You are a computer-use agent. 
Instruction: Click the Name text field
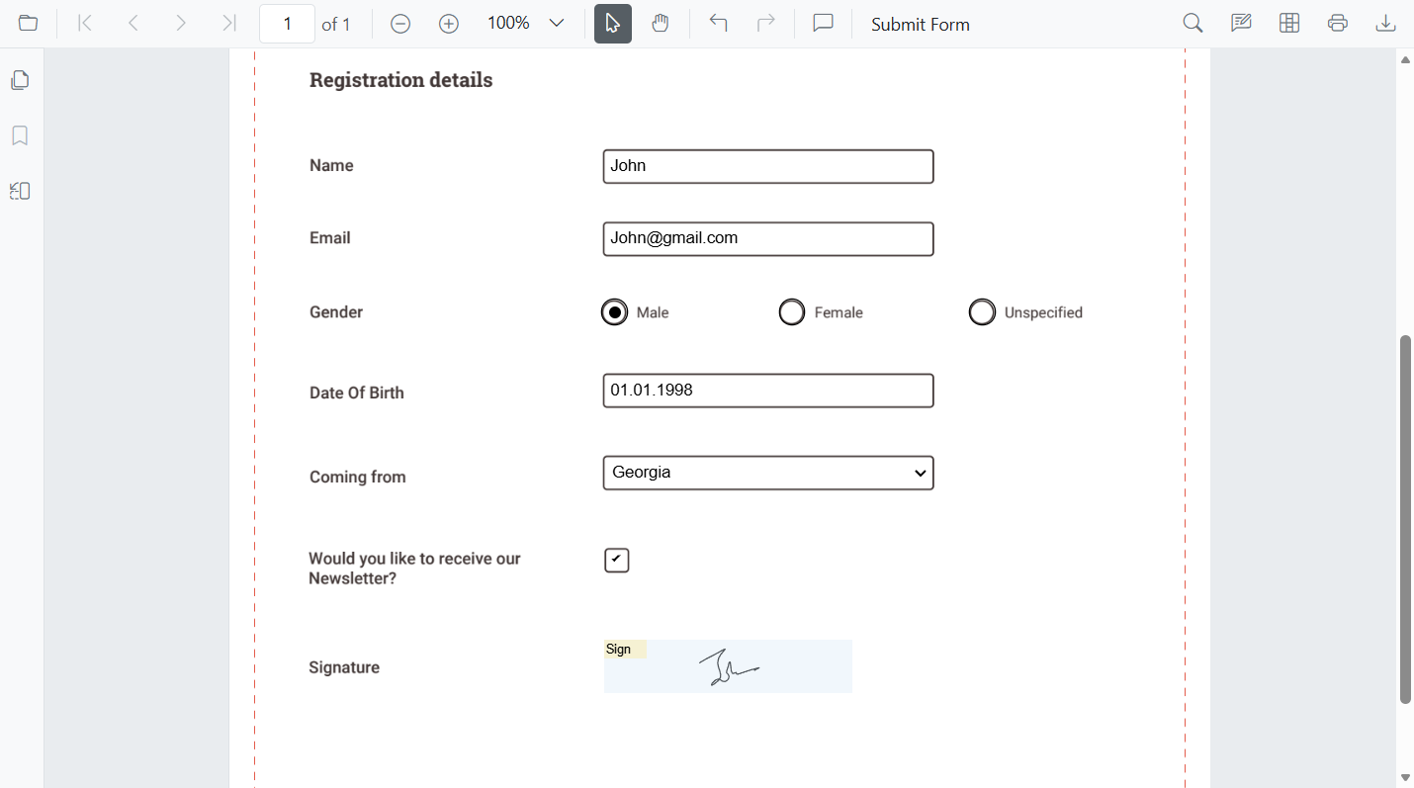click(x=768, y=166)
